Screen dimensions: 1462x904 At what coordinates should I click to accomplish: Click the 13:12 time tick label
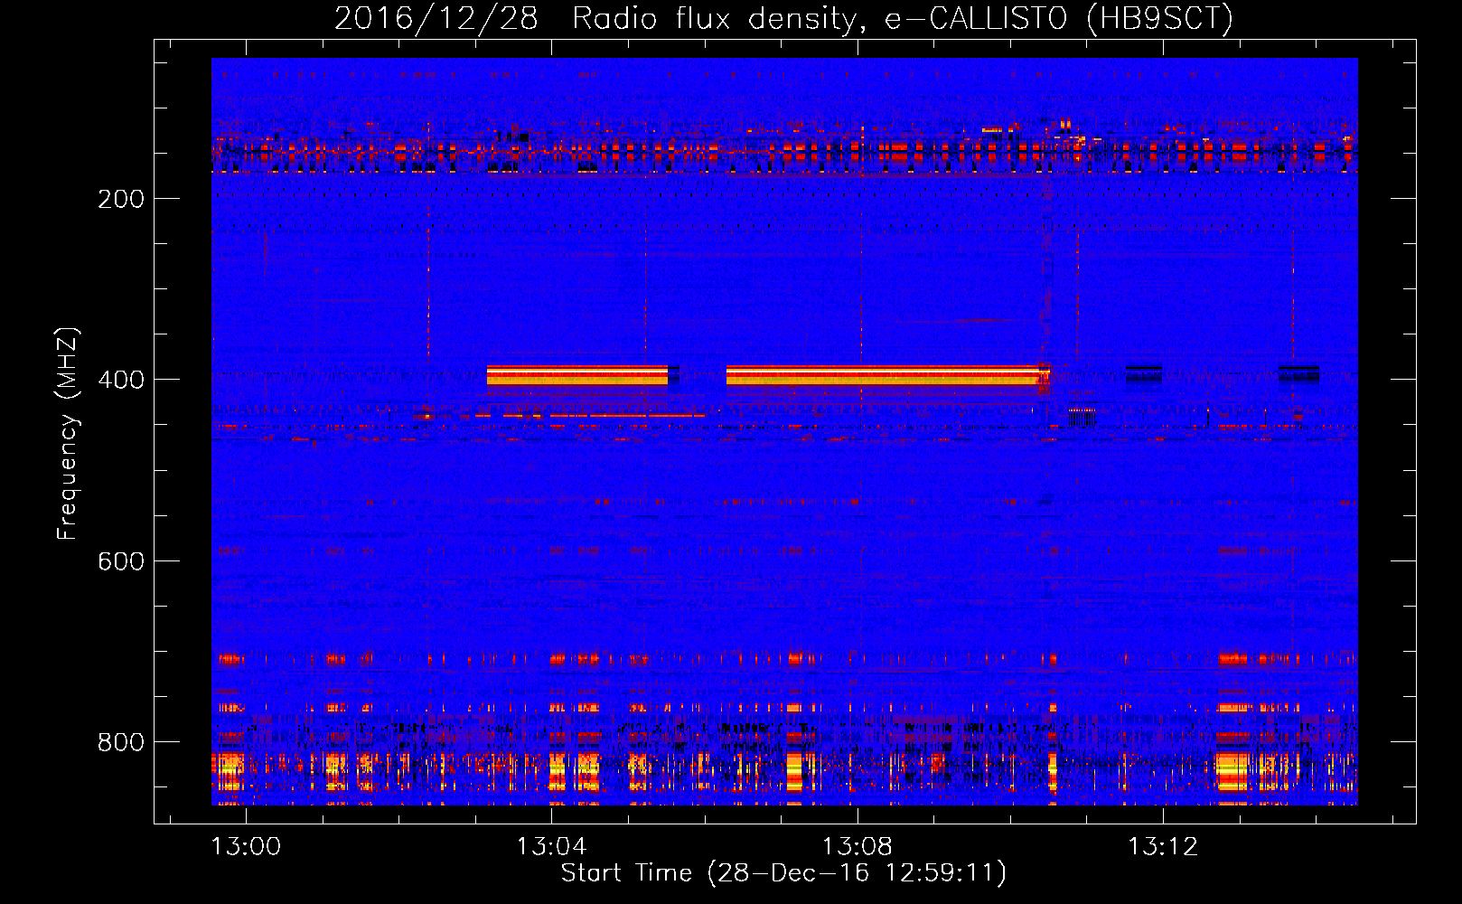(1163, 846)
